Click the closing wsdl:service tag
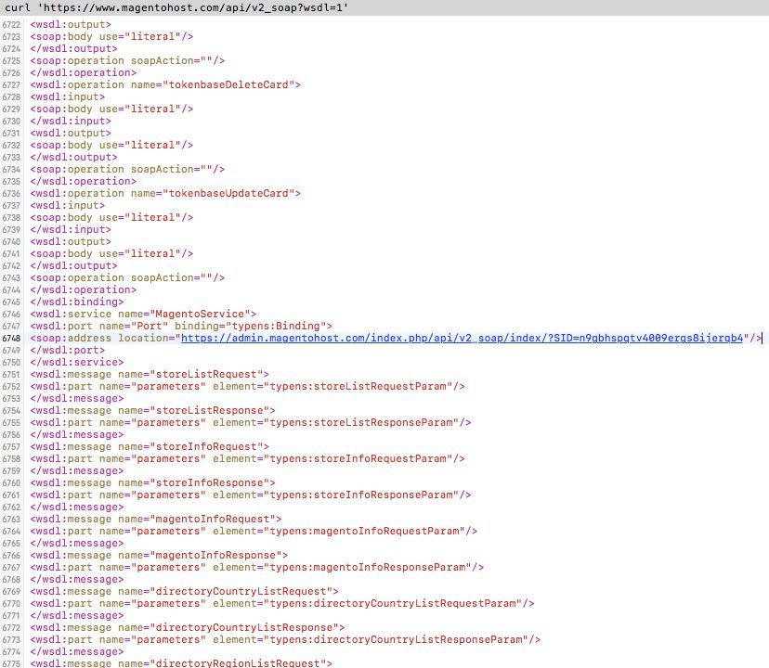769x668 pixels. pyautogui.click(x=76, y=362)
